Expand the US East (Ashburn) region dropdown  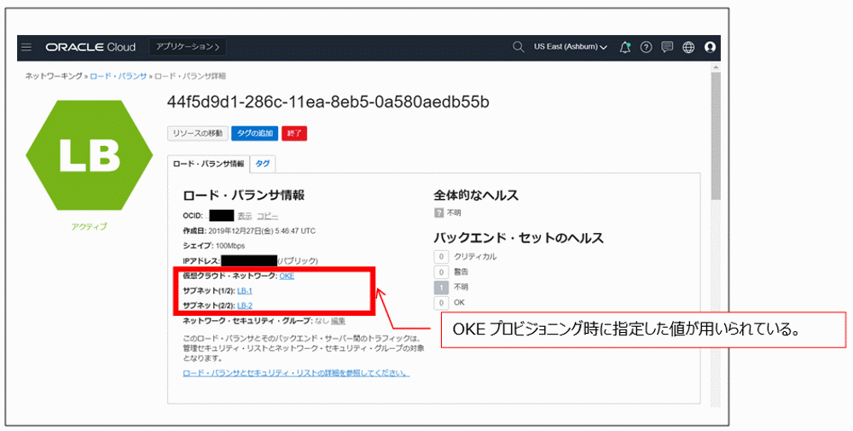[x=570, y=47]
